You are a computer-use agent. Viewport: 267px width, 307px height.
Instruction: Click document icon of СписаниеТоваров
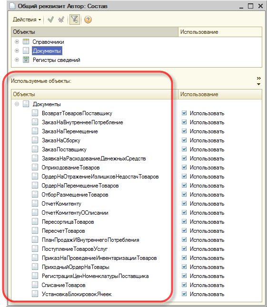coord(35,285)
